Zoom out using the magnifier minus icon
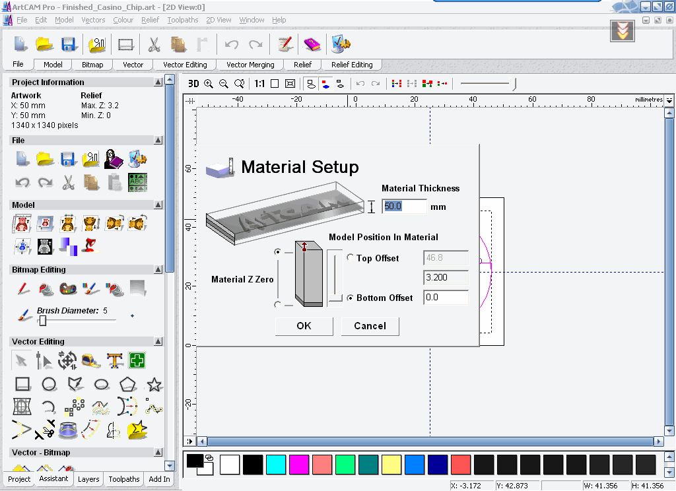 click(x=223, y=84)
